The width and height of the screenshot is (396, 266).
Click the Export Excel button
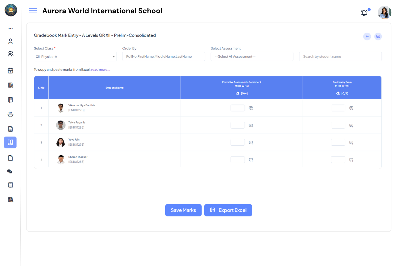point(228,210)
